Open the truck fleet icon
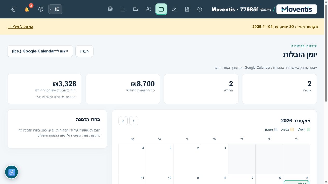 [x=136, y=9]
